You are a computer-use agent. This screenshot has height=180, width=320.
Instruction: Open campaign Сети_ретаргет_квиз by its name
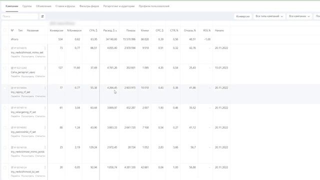pos(23,72)
